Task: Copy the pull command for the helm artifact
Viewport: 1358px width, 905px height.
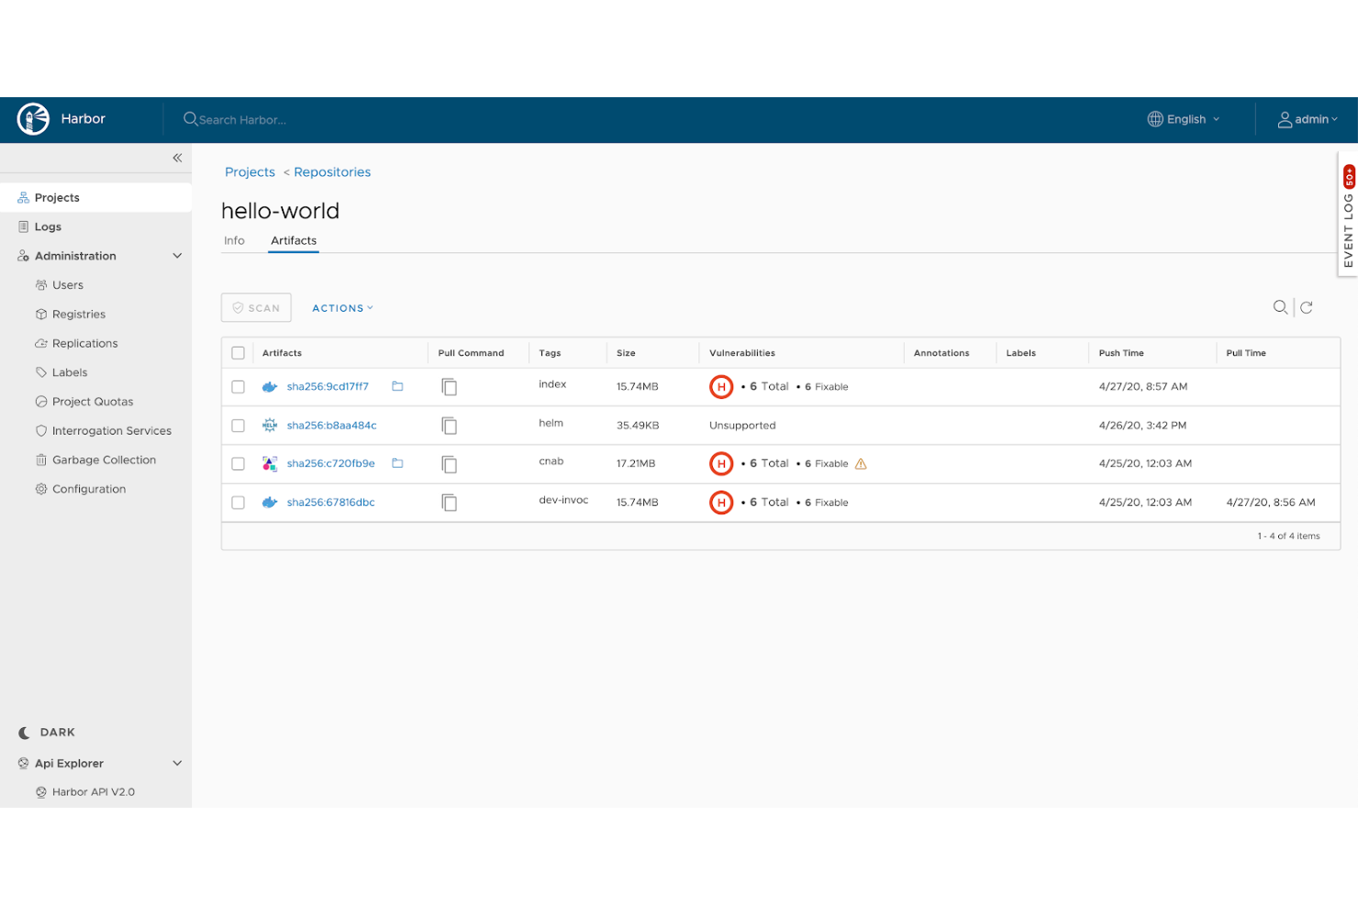Action: click(x=449, y=425)
